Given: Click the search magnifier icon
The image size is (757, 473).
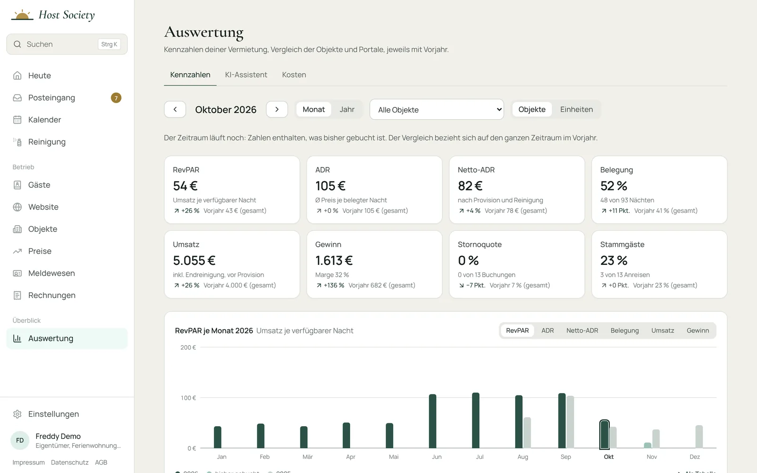Looking at the screenshot, I should (x=18, y=44).
